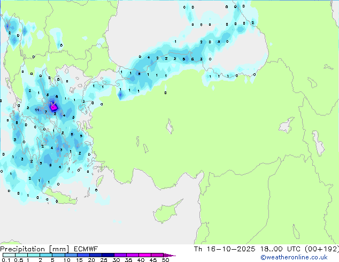Screen dimensions: 339x262
Task: Click the legend scale label "15"
Action: (79, 260)
